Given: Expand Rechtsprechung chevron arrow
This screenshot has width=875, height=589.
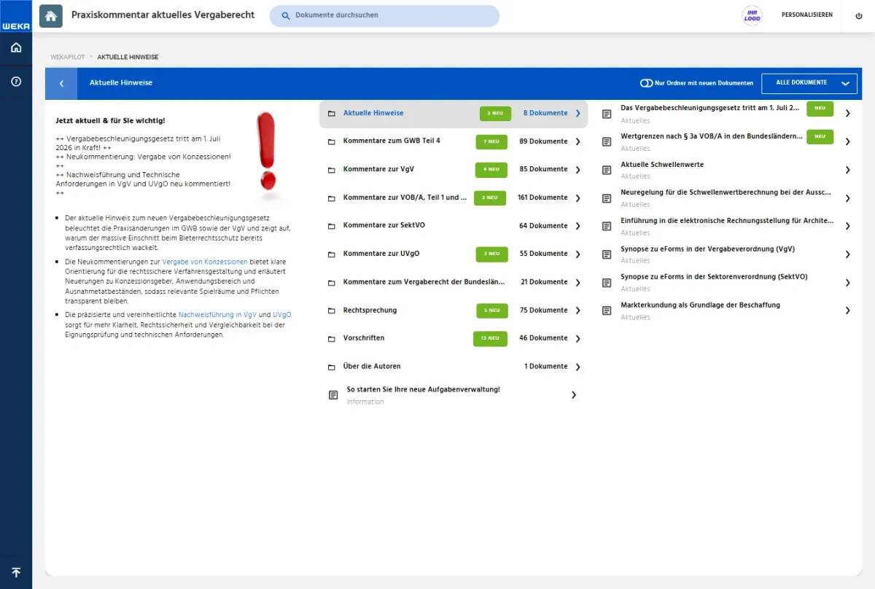Looking at the screenshot, I should coord(577,311).
